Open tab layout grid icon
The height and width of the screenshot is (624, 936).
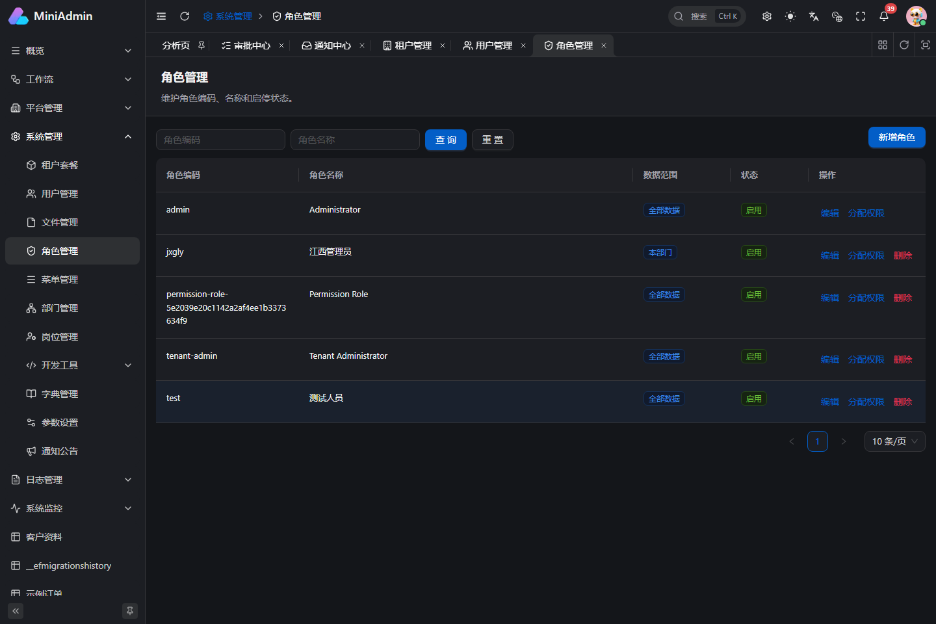tap(883, 45)
